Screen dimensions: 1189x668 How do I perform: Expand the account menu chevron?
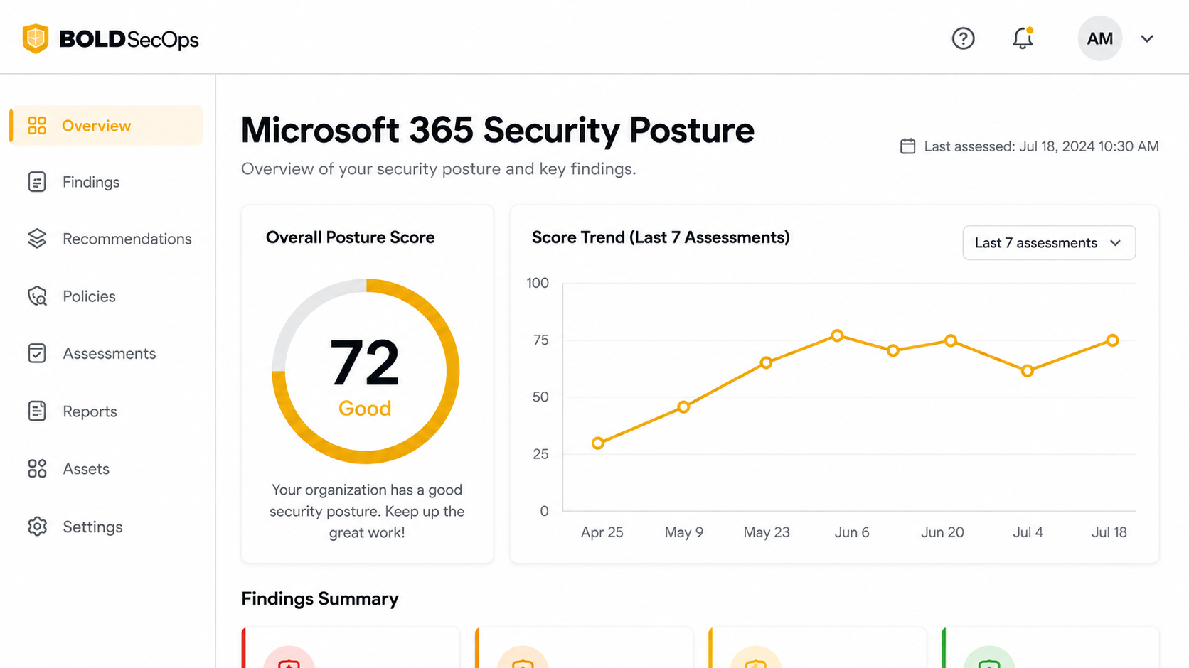pos(1146,39)
